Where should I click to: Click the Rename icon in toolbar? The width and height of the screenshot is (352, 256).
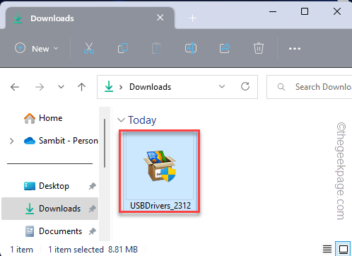191,48
